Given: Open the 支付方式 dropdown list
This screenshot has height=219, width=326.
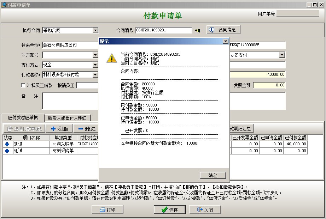Looking at the screenshot, I should coord(95,65).
